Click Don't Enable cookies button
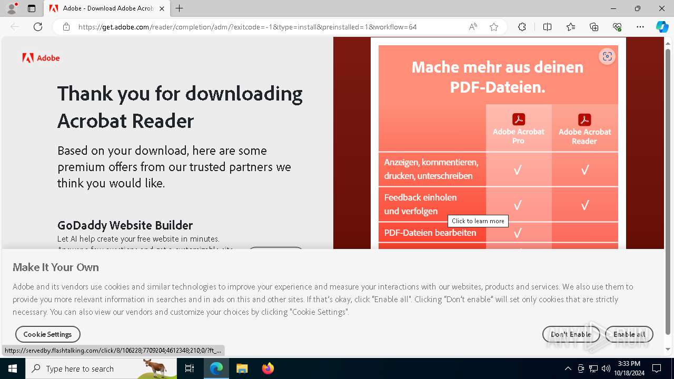Viewport: 674px width, 379px height. pos(571,334)
